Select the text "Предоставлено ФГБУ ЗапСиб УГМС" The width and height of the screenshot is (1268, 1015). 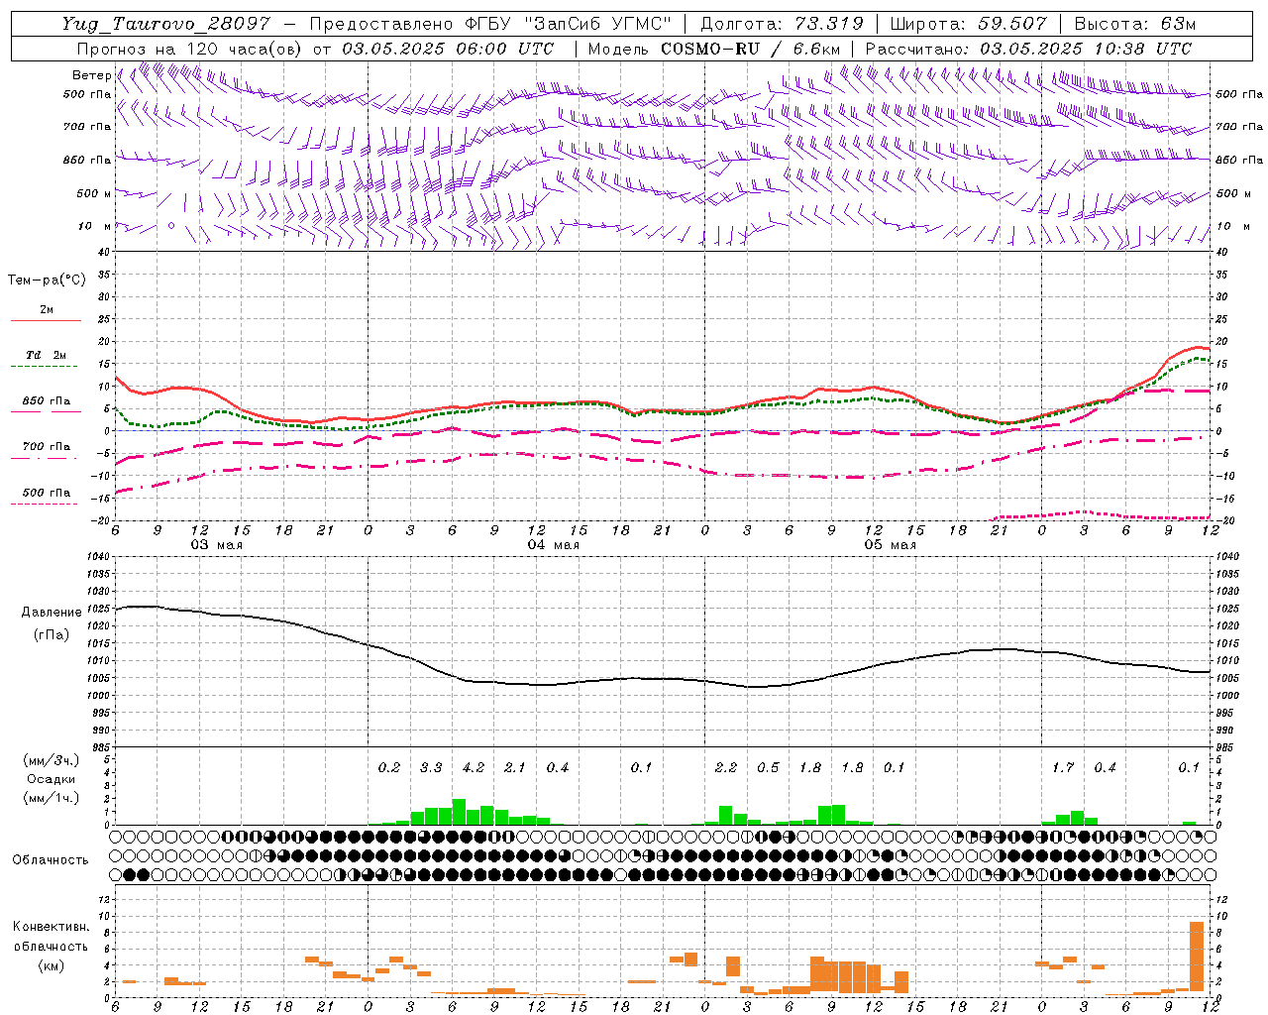[x=490, y=24]
